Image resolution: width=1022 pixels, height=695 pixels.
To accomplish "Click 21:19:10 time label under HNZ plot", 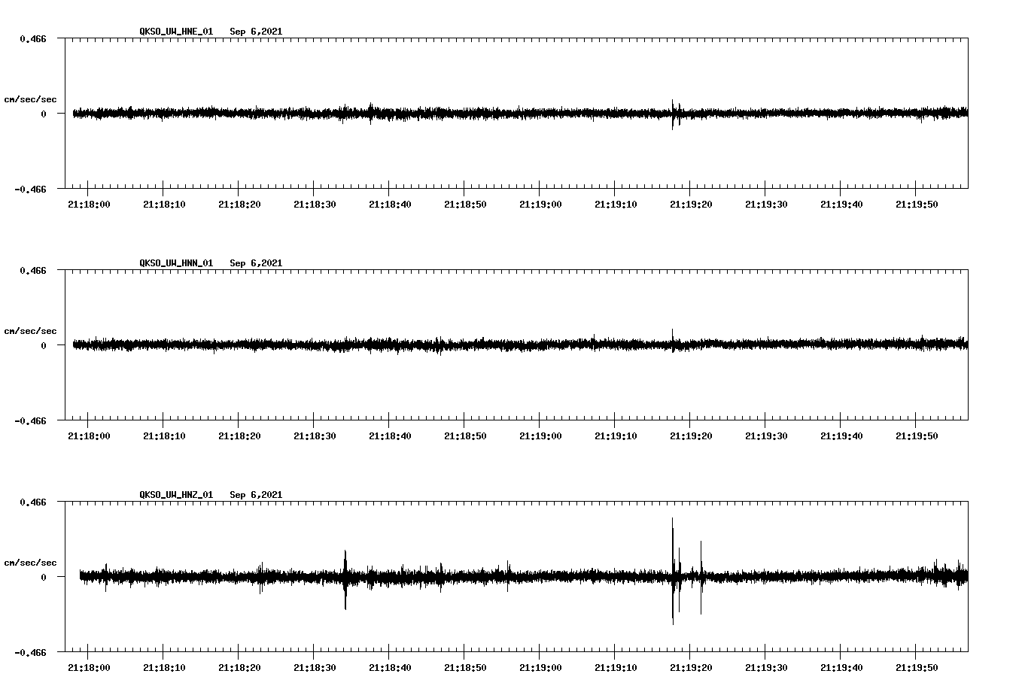I will tap(616, 668).
